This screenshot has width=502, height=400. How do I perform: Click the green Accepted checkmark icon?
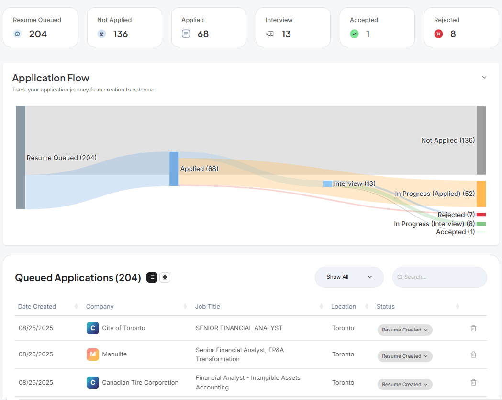pos(354,34)
